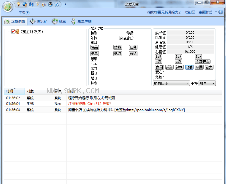Image resolution: width=226 pixels, height=184 pixels.
Task: Open the 俱乐部 compass icon tab
Action: tap(38, 21)
